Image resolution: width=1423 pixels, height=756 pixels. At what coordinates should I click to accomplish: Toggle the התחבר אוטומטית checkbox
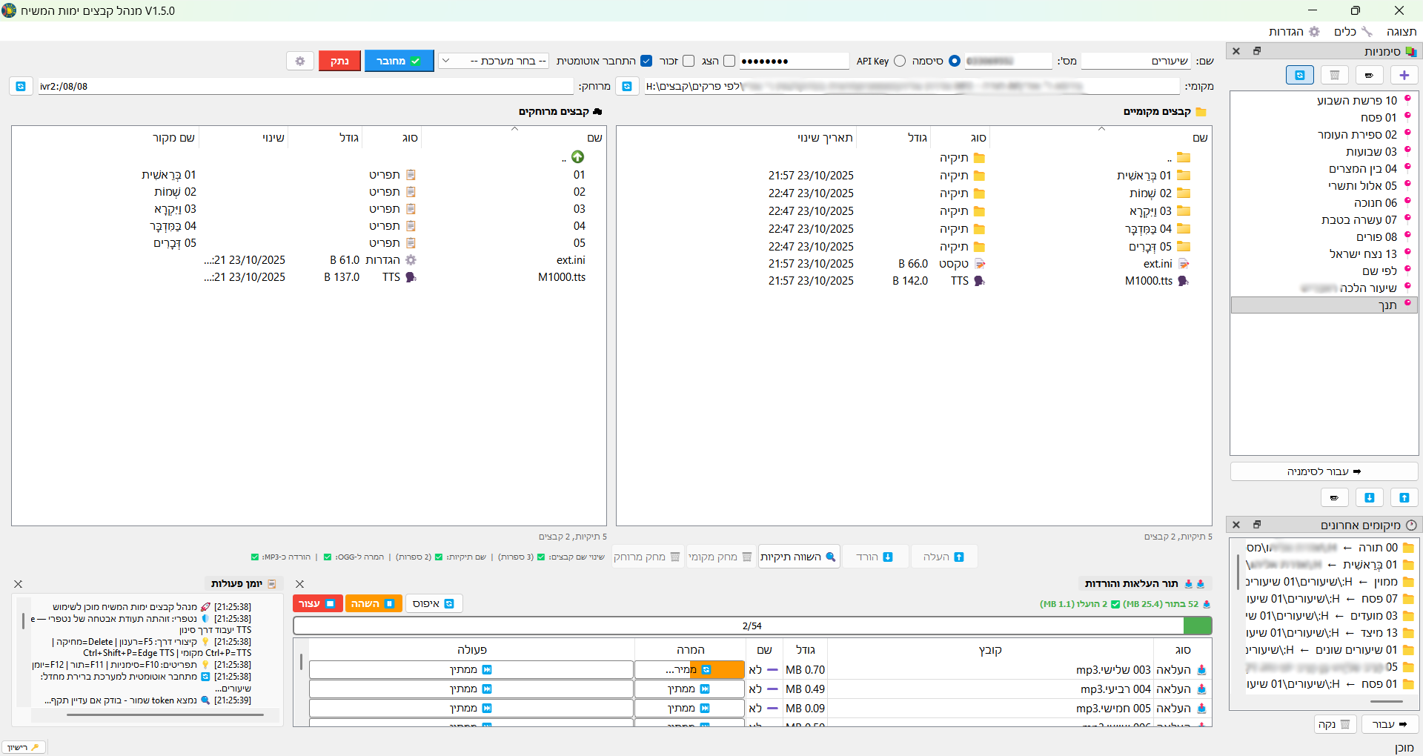click(646, 61)
